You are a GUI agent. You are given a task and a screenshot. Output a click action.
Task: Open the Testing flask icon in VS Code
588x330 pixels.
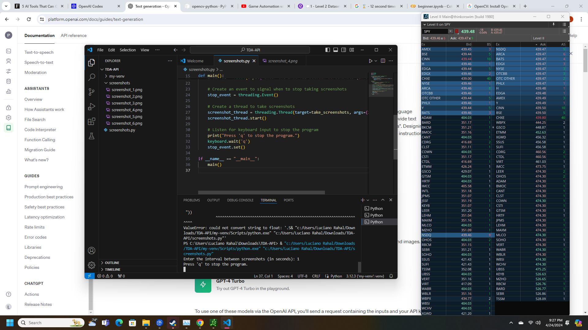(x=91, y=136)
